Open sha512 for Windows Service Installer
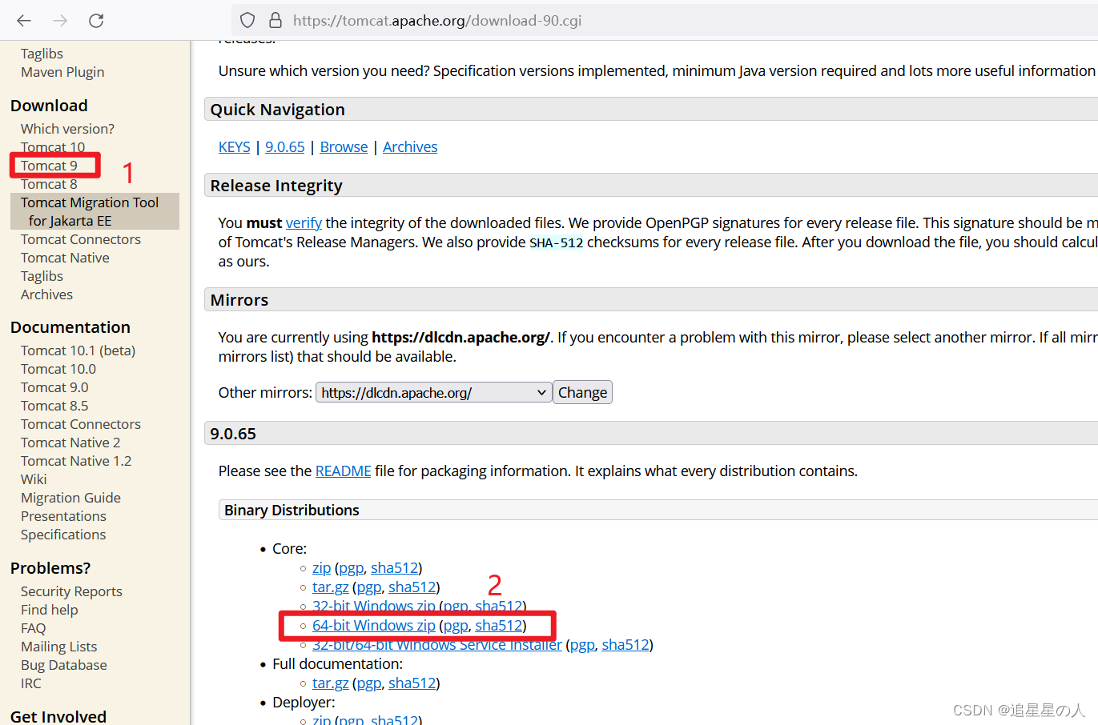 tap(625, 645)
